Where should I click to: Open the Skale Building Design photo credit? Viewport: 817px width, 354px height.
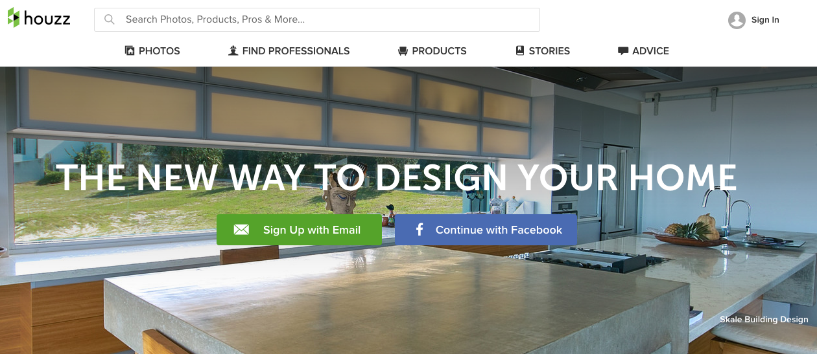pos(764,319)
